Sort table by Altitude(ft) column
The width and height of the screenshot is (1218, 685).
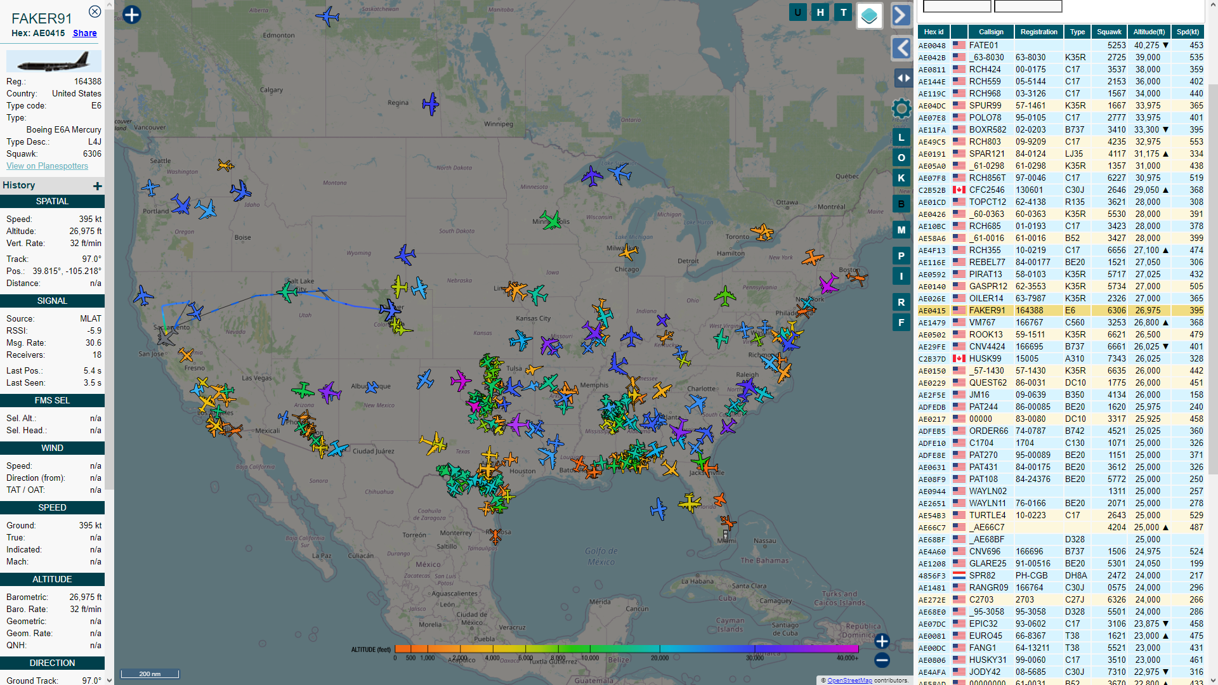(x=1149, y=32)
